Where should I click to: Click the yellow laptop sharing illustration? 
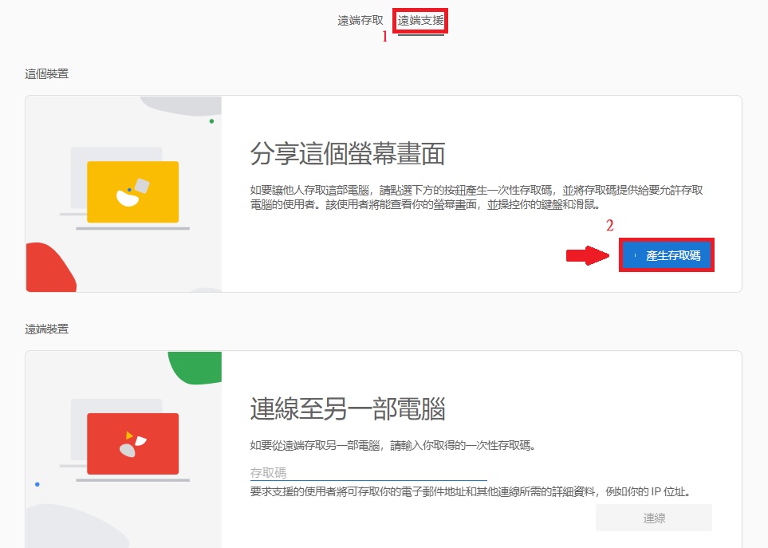click(132, 191)
